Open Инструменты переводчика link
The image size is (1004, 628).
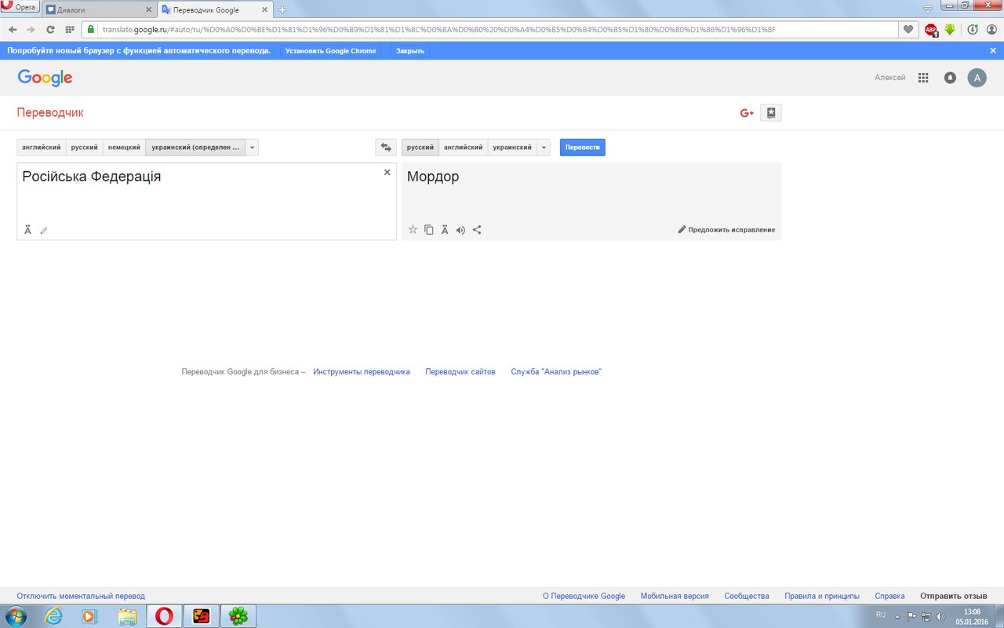pos(362,372)
